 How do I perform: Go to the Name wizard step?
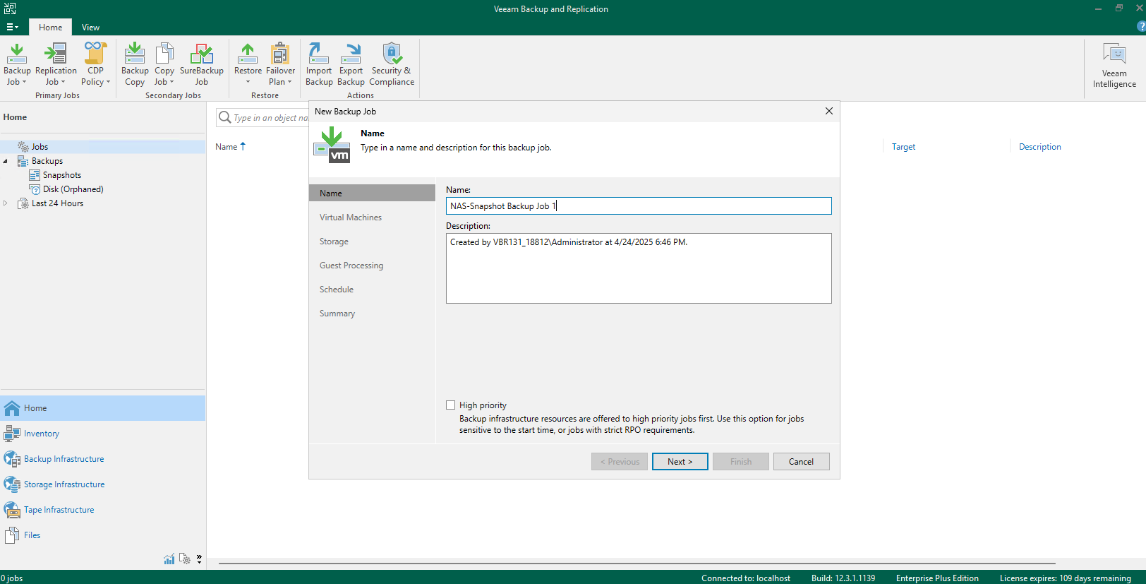pyautogui.click(x=372, y=193)
